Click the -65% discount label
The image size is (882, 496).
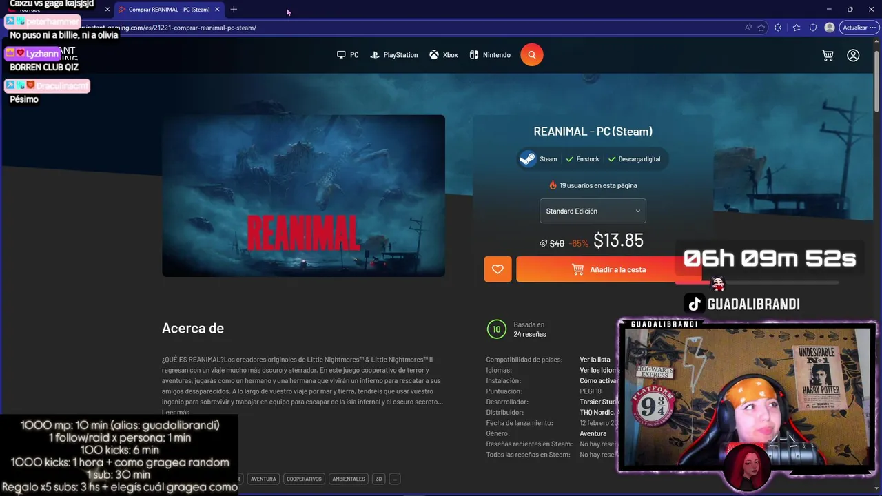pos(579,243)
